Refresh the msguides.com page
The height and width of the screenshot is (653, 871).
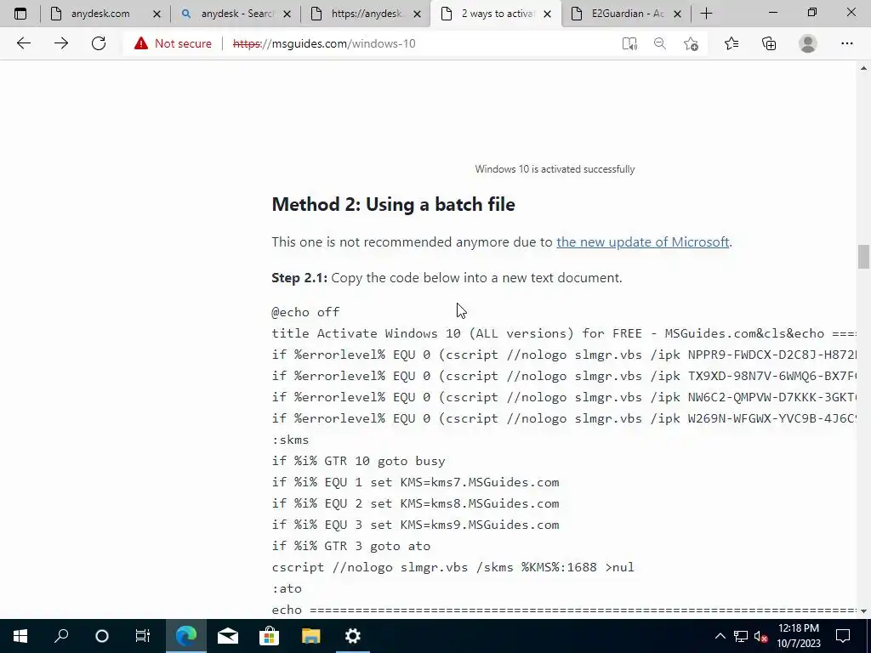[x=99, y=43]
